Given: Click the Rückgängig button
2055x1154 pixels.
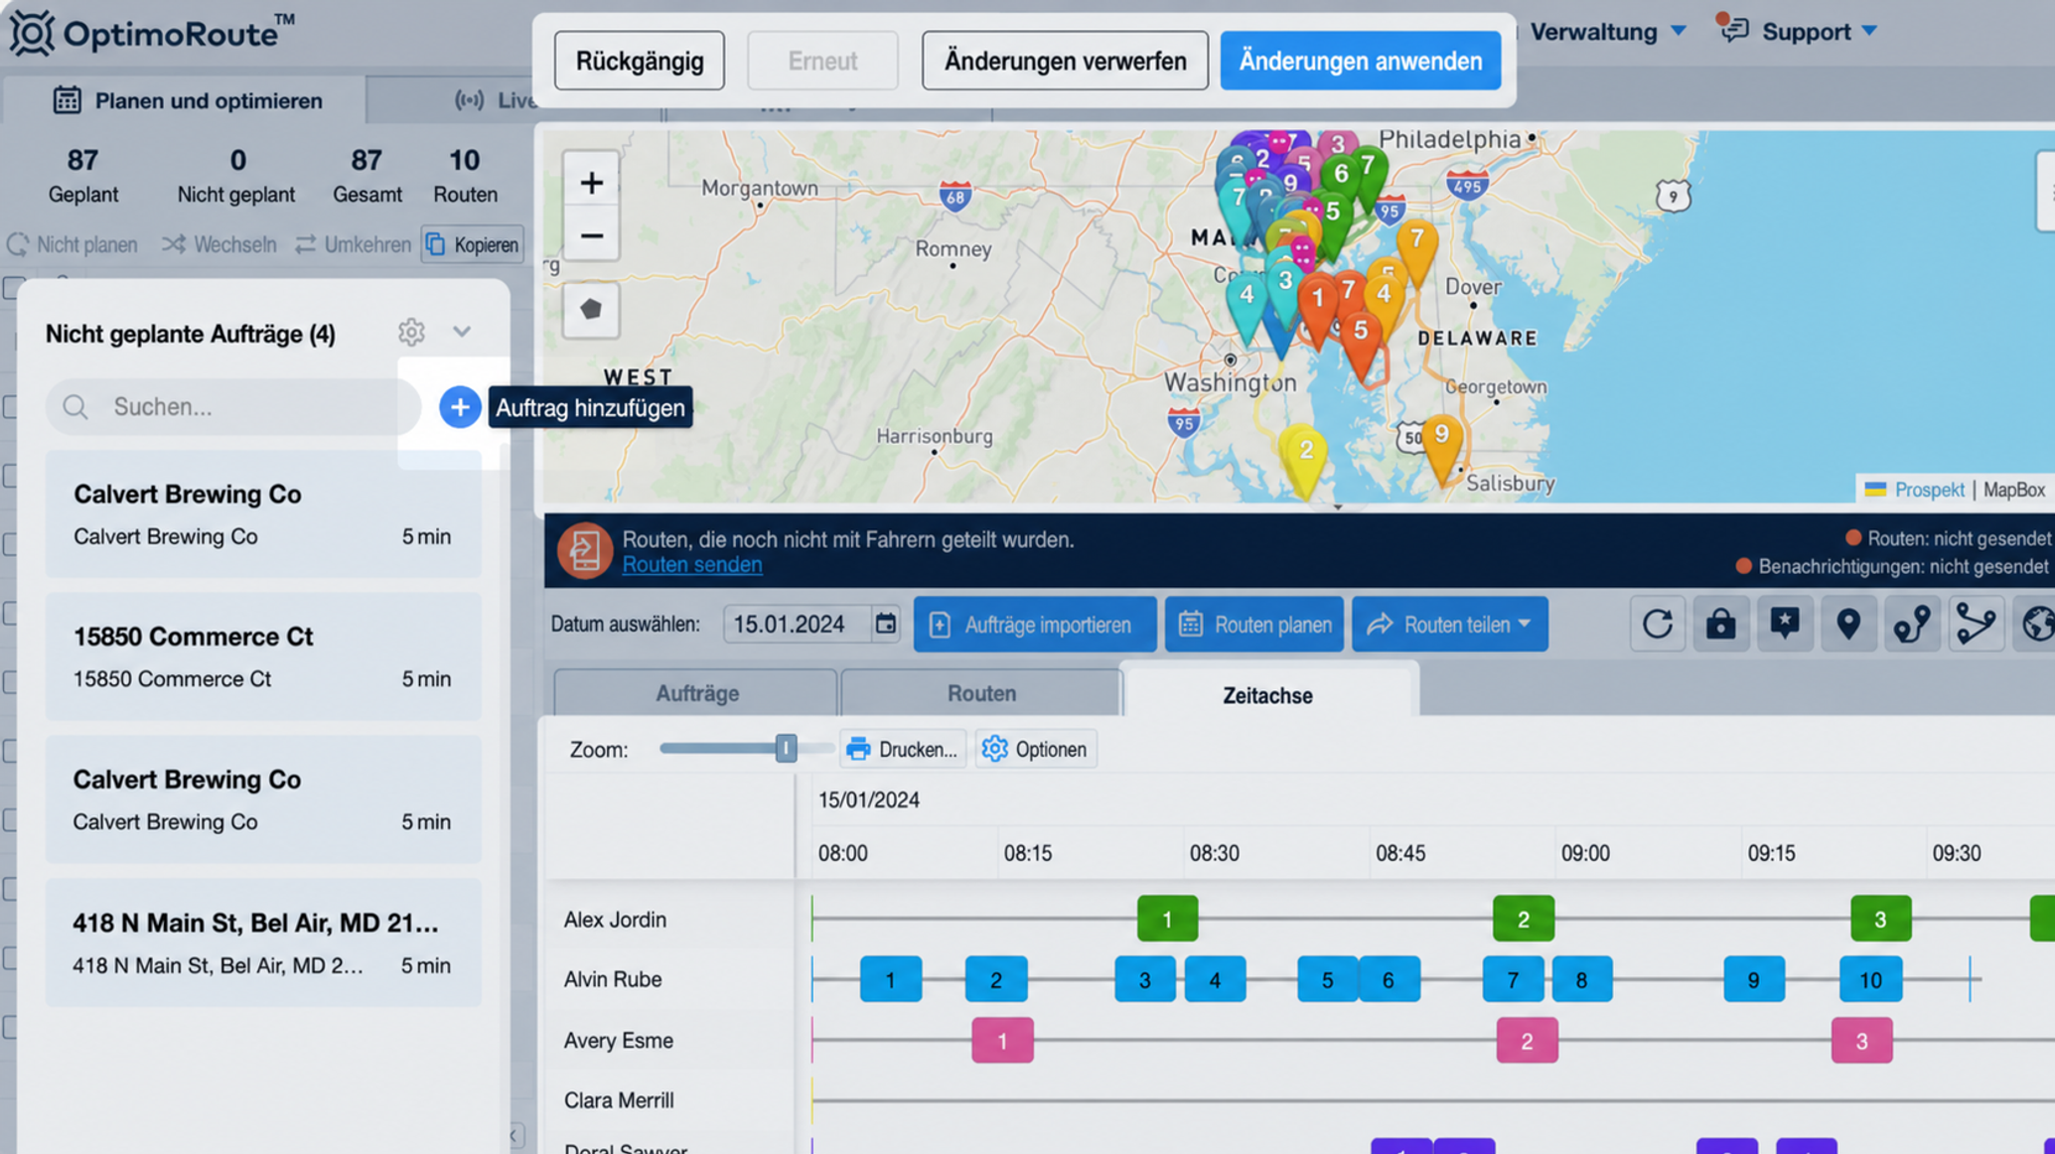Looking at the screenshot, I should [640, 61].
